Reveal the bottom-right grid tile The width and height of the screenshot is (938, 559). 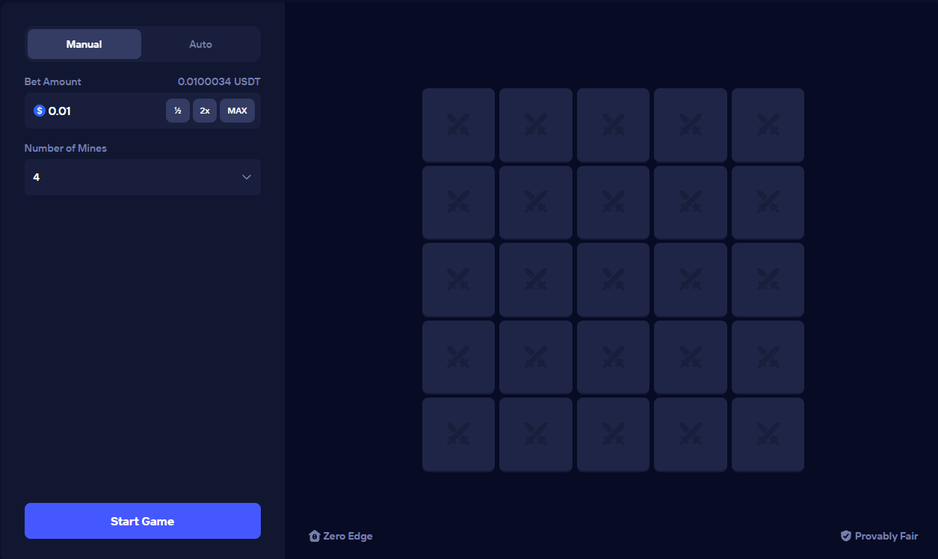coord(768,434)
